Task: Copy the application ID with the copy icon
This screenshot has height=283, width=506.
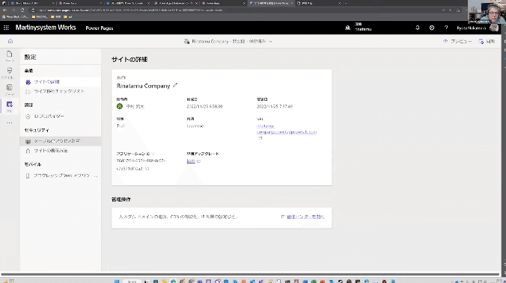Action: (x=147, y=169)
